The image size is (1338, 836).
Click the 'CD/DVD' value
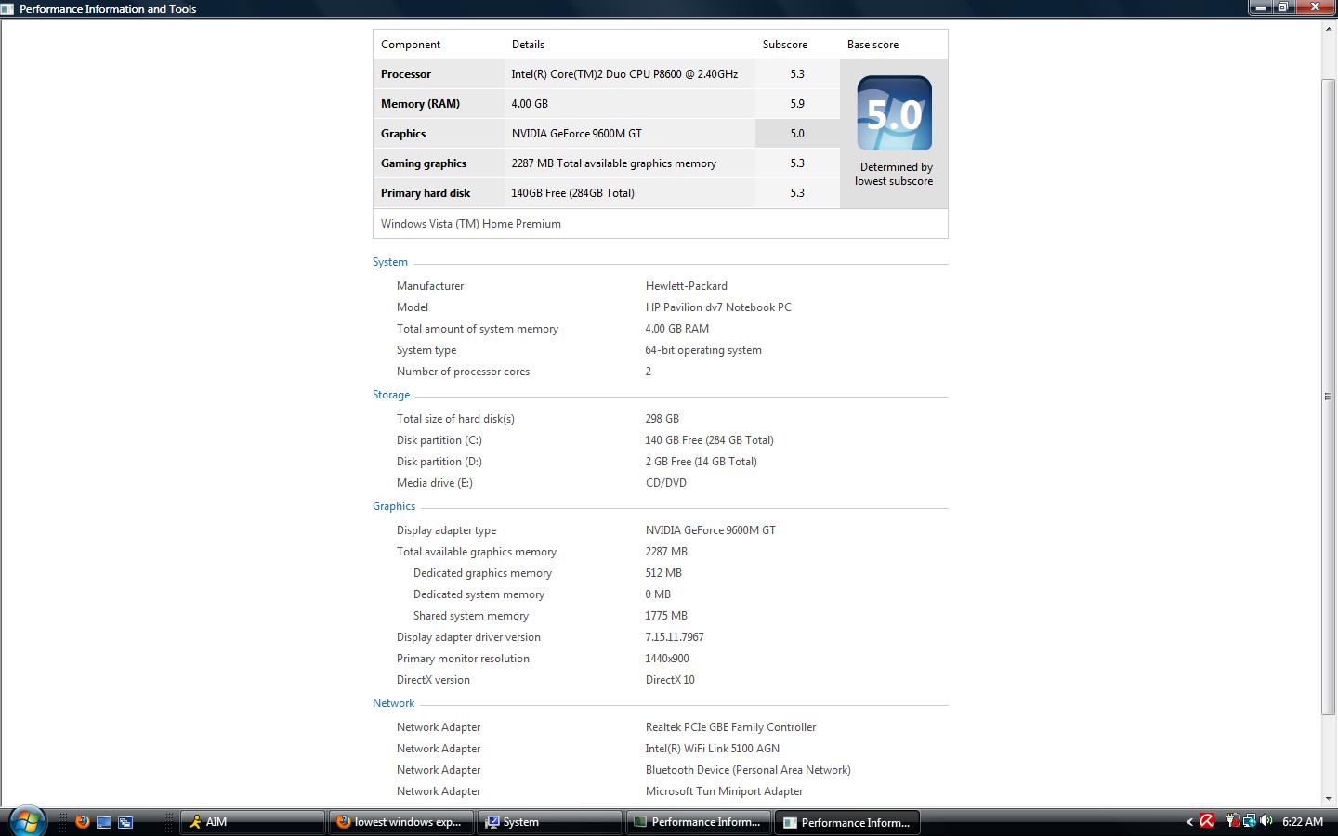(x=666, y=483)
